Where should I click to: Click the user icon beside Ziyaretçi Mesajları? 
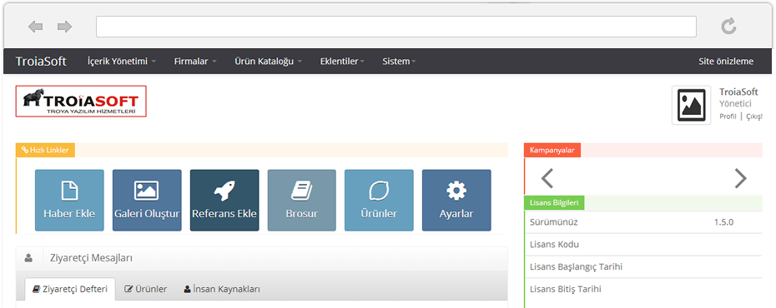pyautogui.click(x=28, y=258)
